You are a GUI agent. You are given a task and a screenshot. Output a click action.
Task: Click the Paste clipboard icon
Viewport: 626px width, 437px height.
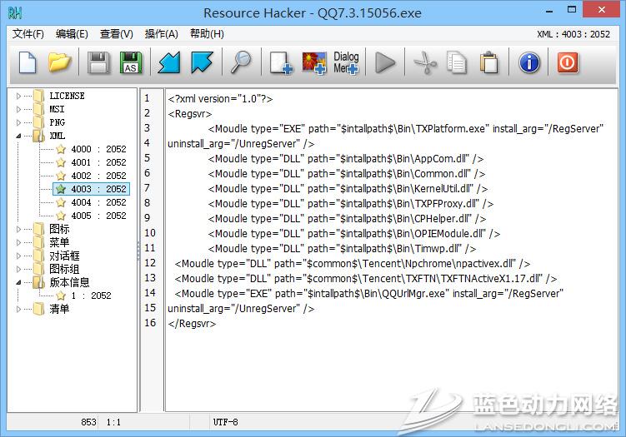point(489,62)
